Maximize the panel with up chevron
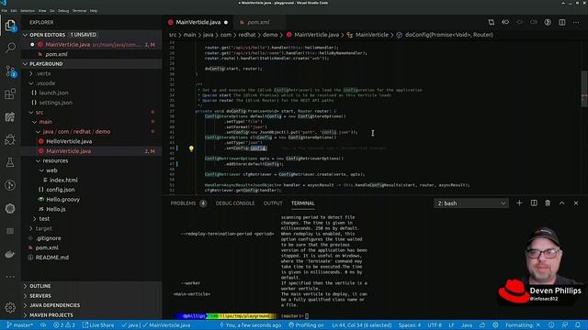588x330 pixels. click(x=561, y=203)
